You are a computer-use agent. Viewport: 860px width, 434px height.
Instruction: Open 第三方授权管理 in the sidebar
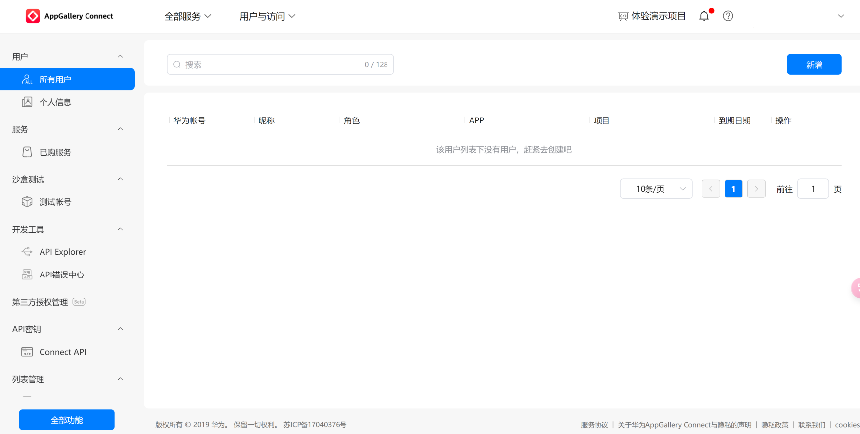[x=40, y=302]
